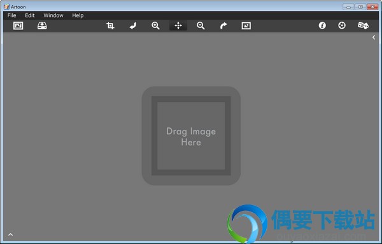Maximize the Artoon window
Viewport: 382px width, 244px height.
coord(360,7)
